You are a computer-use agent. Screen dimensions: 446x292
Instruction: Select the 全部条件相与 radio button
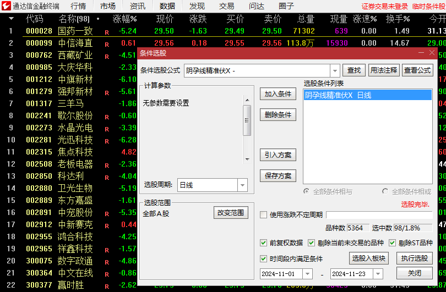click(x=306, y=191)
